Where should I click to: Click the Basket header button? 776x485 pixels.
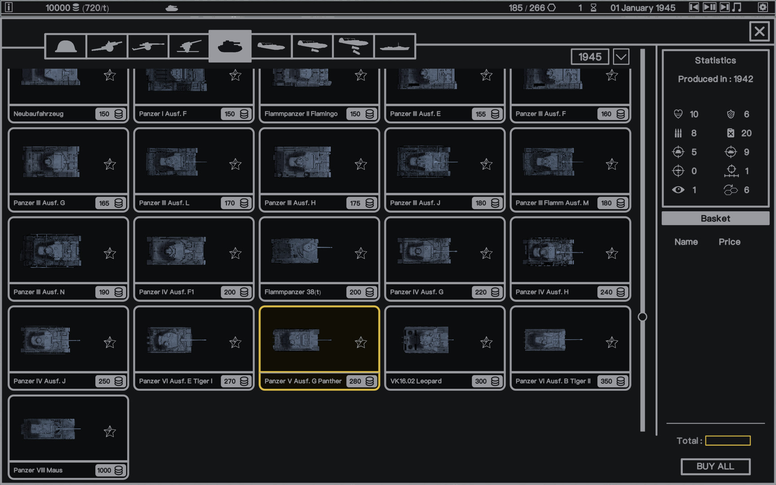click(x=715, y=219)
